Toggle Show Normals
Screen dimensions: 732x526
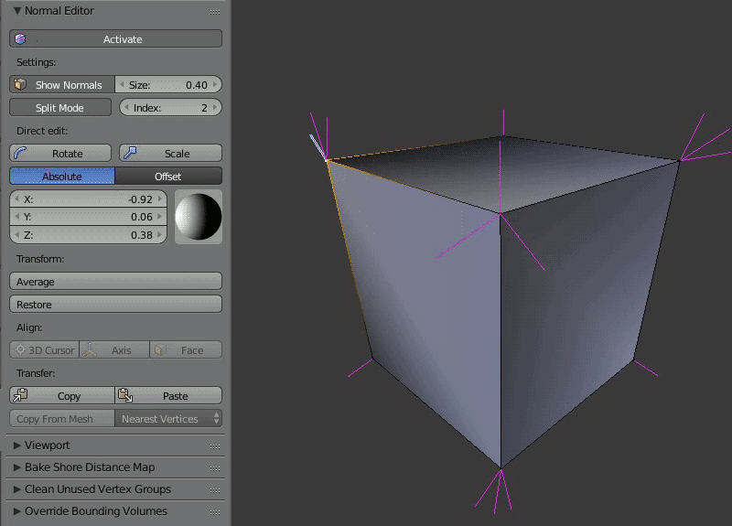point(62,84)
